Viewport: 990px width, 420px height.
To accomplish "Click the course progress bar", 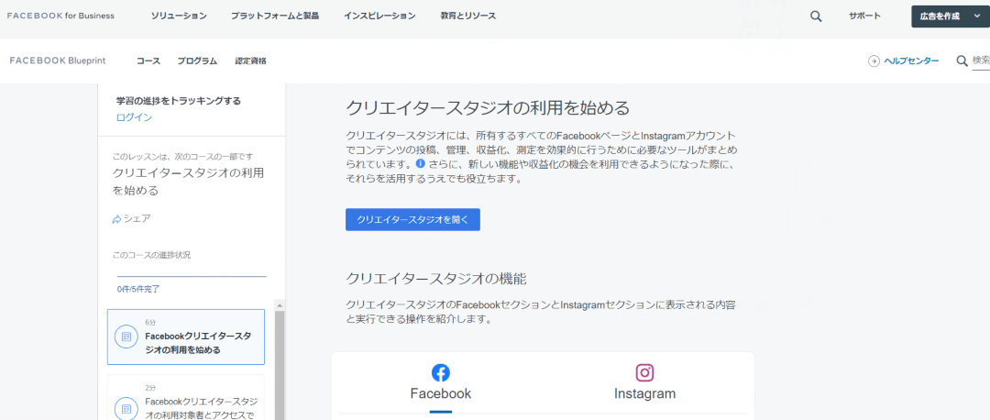I will [x=192, y=277].
